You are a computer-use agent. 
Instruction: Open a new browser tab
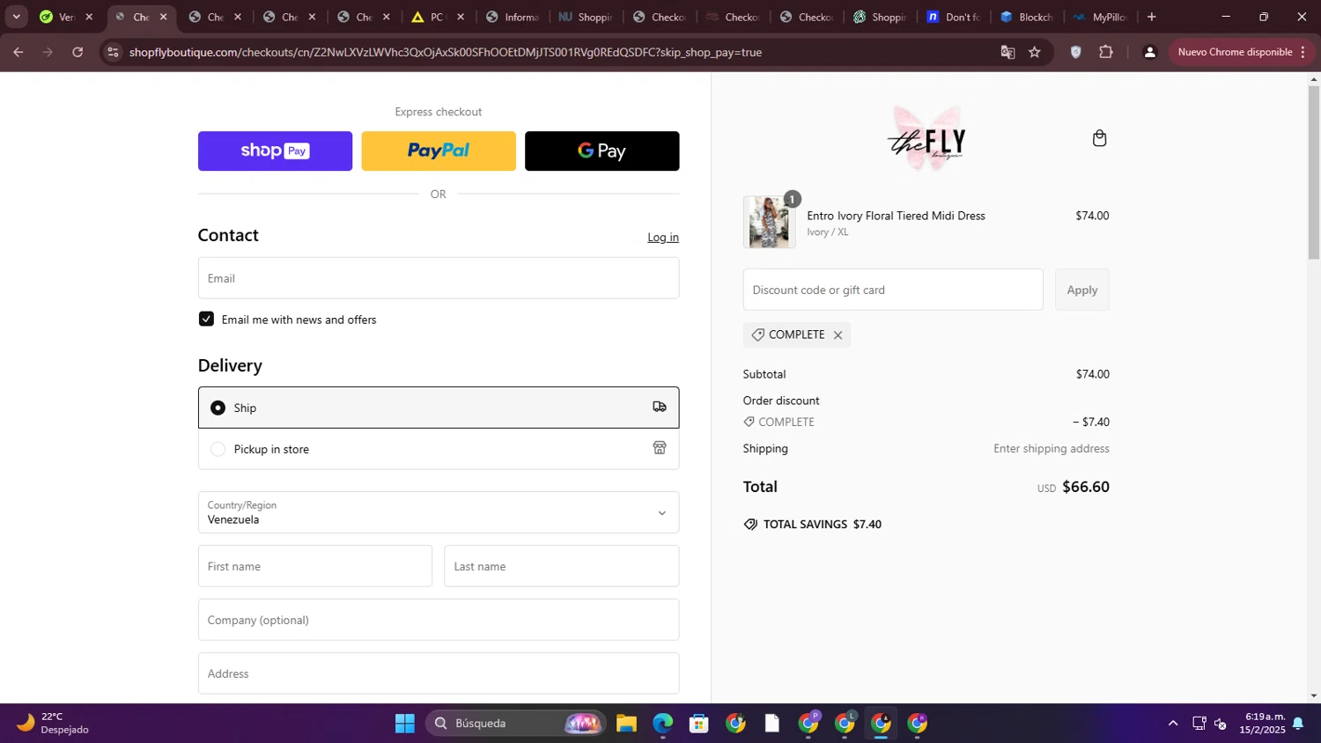(1151, 17)
